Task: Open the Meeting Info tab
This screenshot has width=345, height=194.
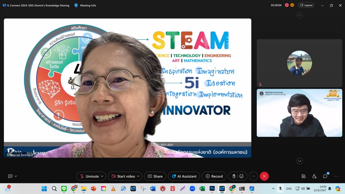Action: coord(85,5)
